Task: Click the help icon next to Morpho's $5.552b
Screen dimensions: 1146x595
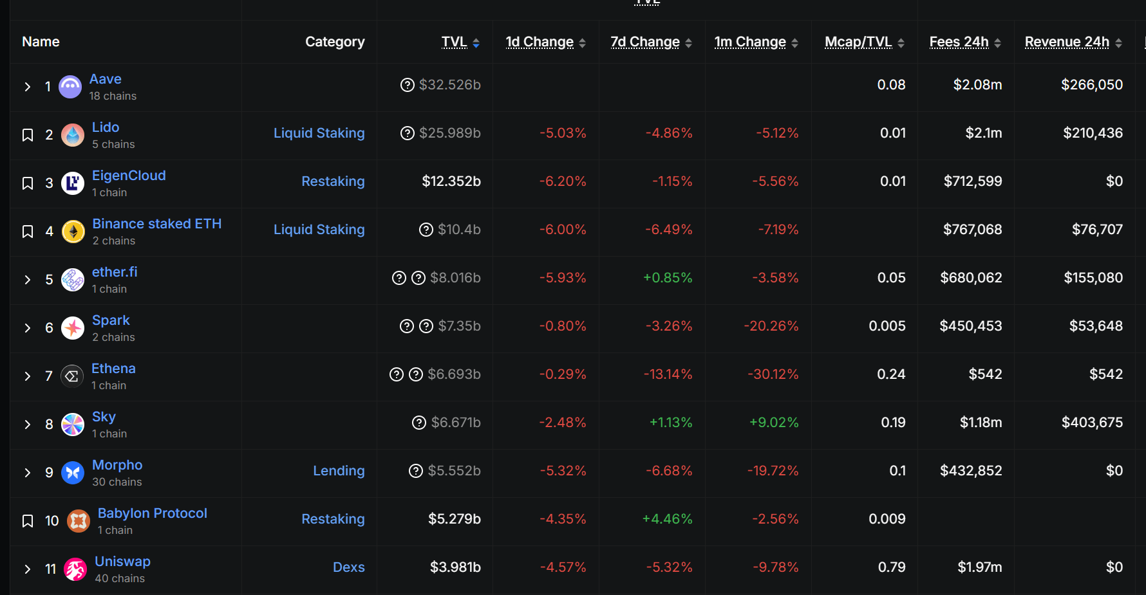Action: pos(416,471)
